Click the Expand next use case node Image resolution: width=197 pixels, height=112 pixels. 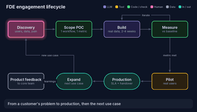(x=74, y=81)
